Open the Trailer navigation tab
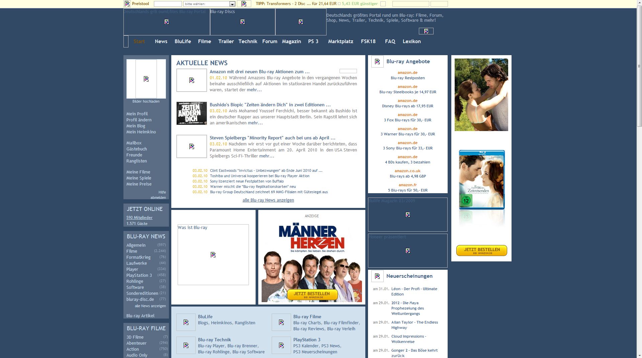This screenshot has height=358, width=642. pyautogui.click(x=226, y=41)
